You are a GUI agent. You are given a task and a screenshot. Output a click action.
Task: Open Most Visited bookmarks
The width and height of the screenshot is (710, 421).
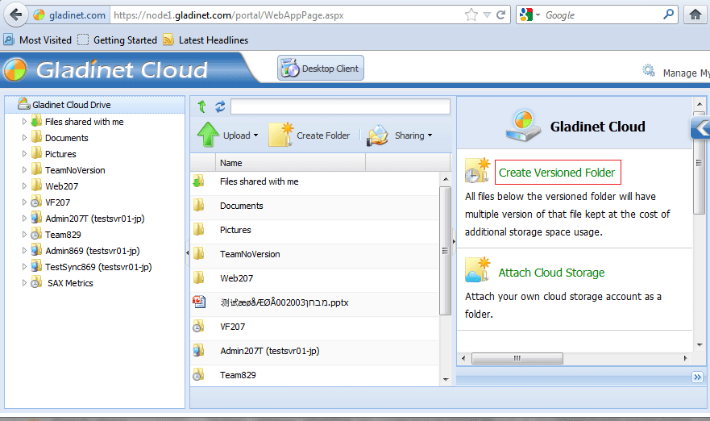pos(38,40)
